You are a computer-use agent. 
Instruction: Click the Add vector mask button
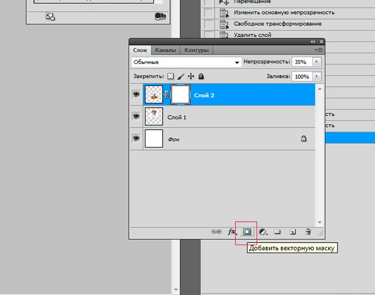coord(247,232)
